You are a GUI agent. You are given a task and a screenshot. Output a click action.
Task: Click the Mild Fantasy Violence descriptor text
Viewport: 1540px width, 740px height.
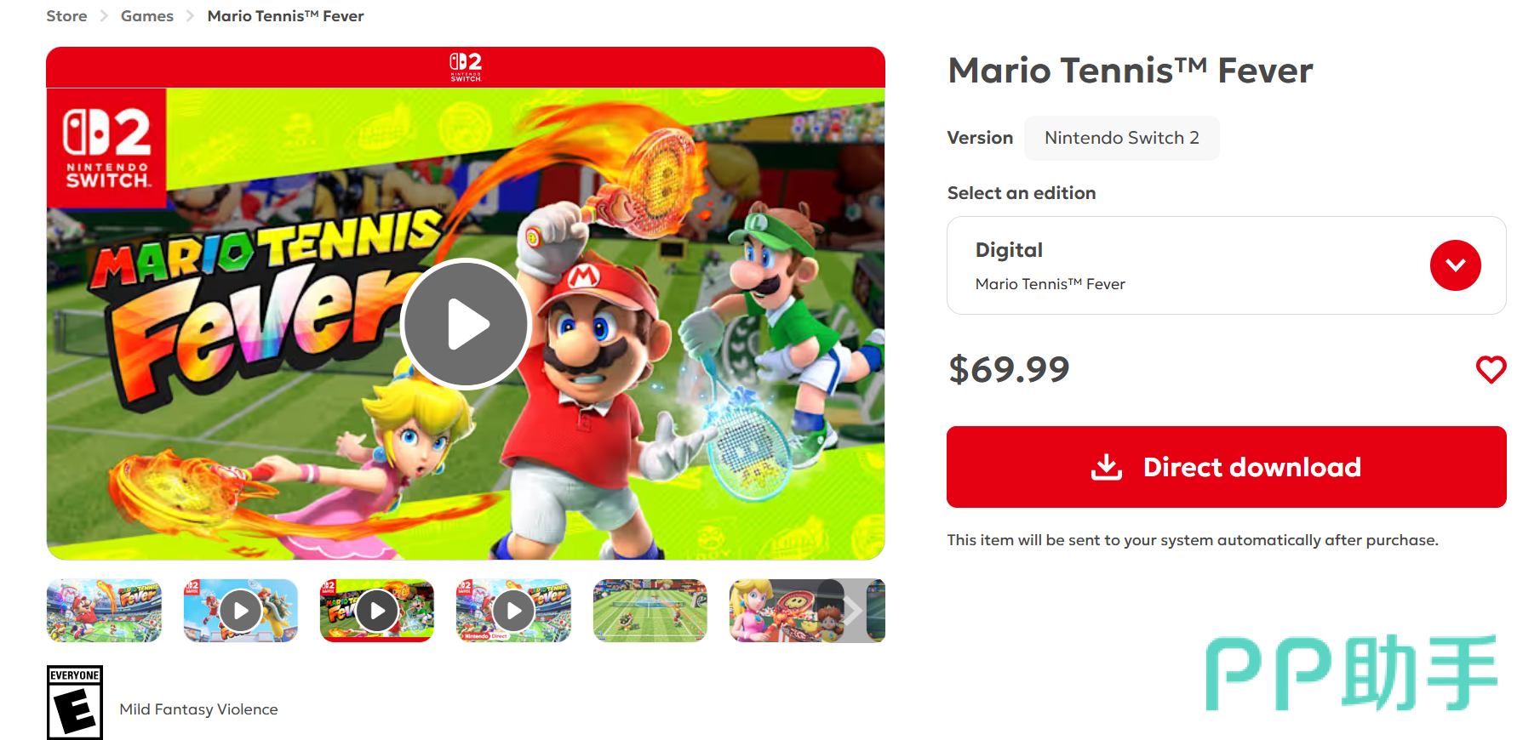coord(198,709)
